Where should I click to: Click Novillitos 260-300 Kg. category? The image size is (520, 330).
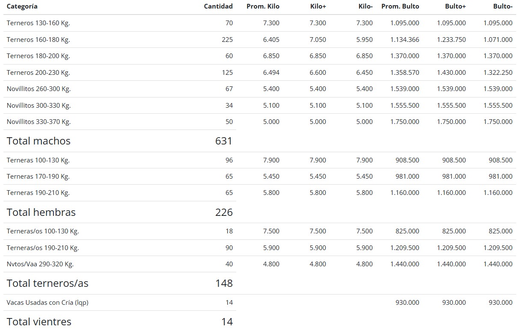click(x=39, y=89)
